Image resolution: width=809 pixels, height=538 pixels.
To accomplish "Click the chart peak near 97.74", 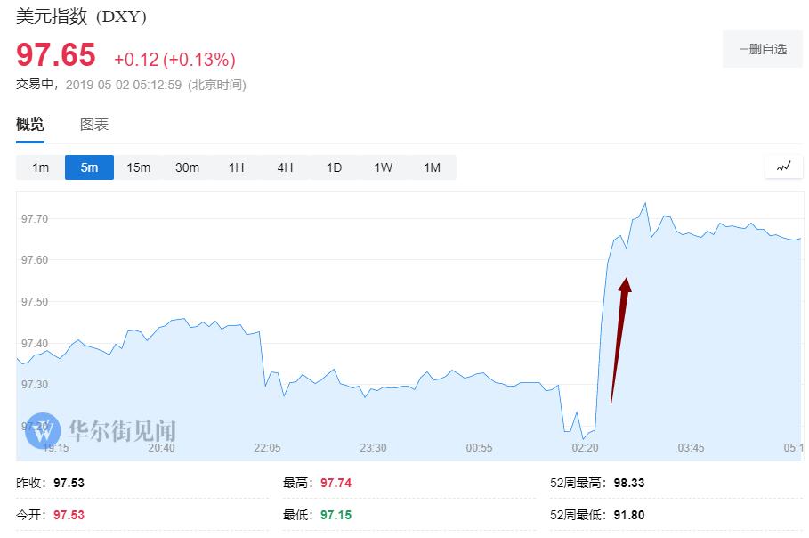I will point(644,204).
